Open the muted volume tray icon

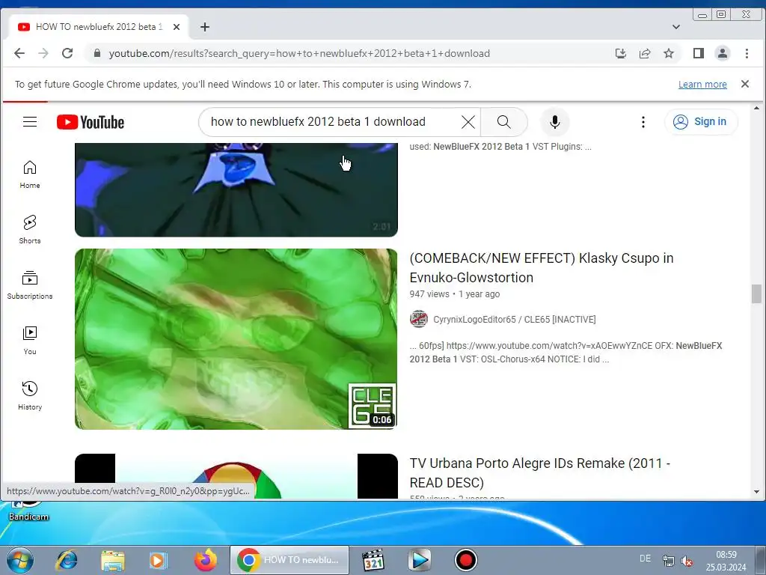point(687,561)
